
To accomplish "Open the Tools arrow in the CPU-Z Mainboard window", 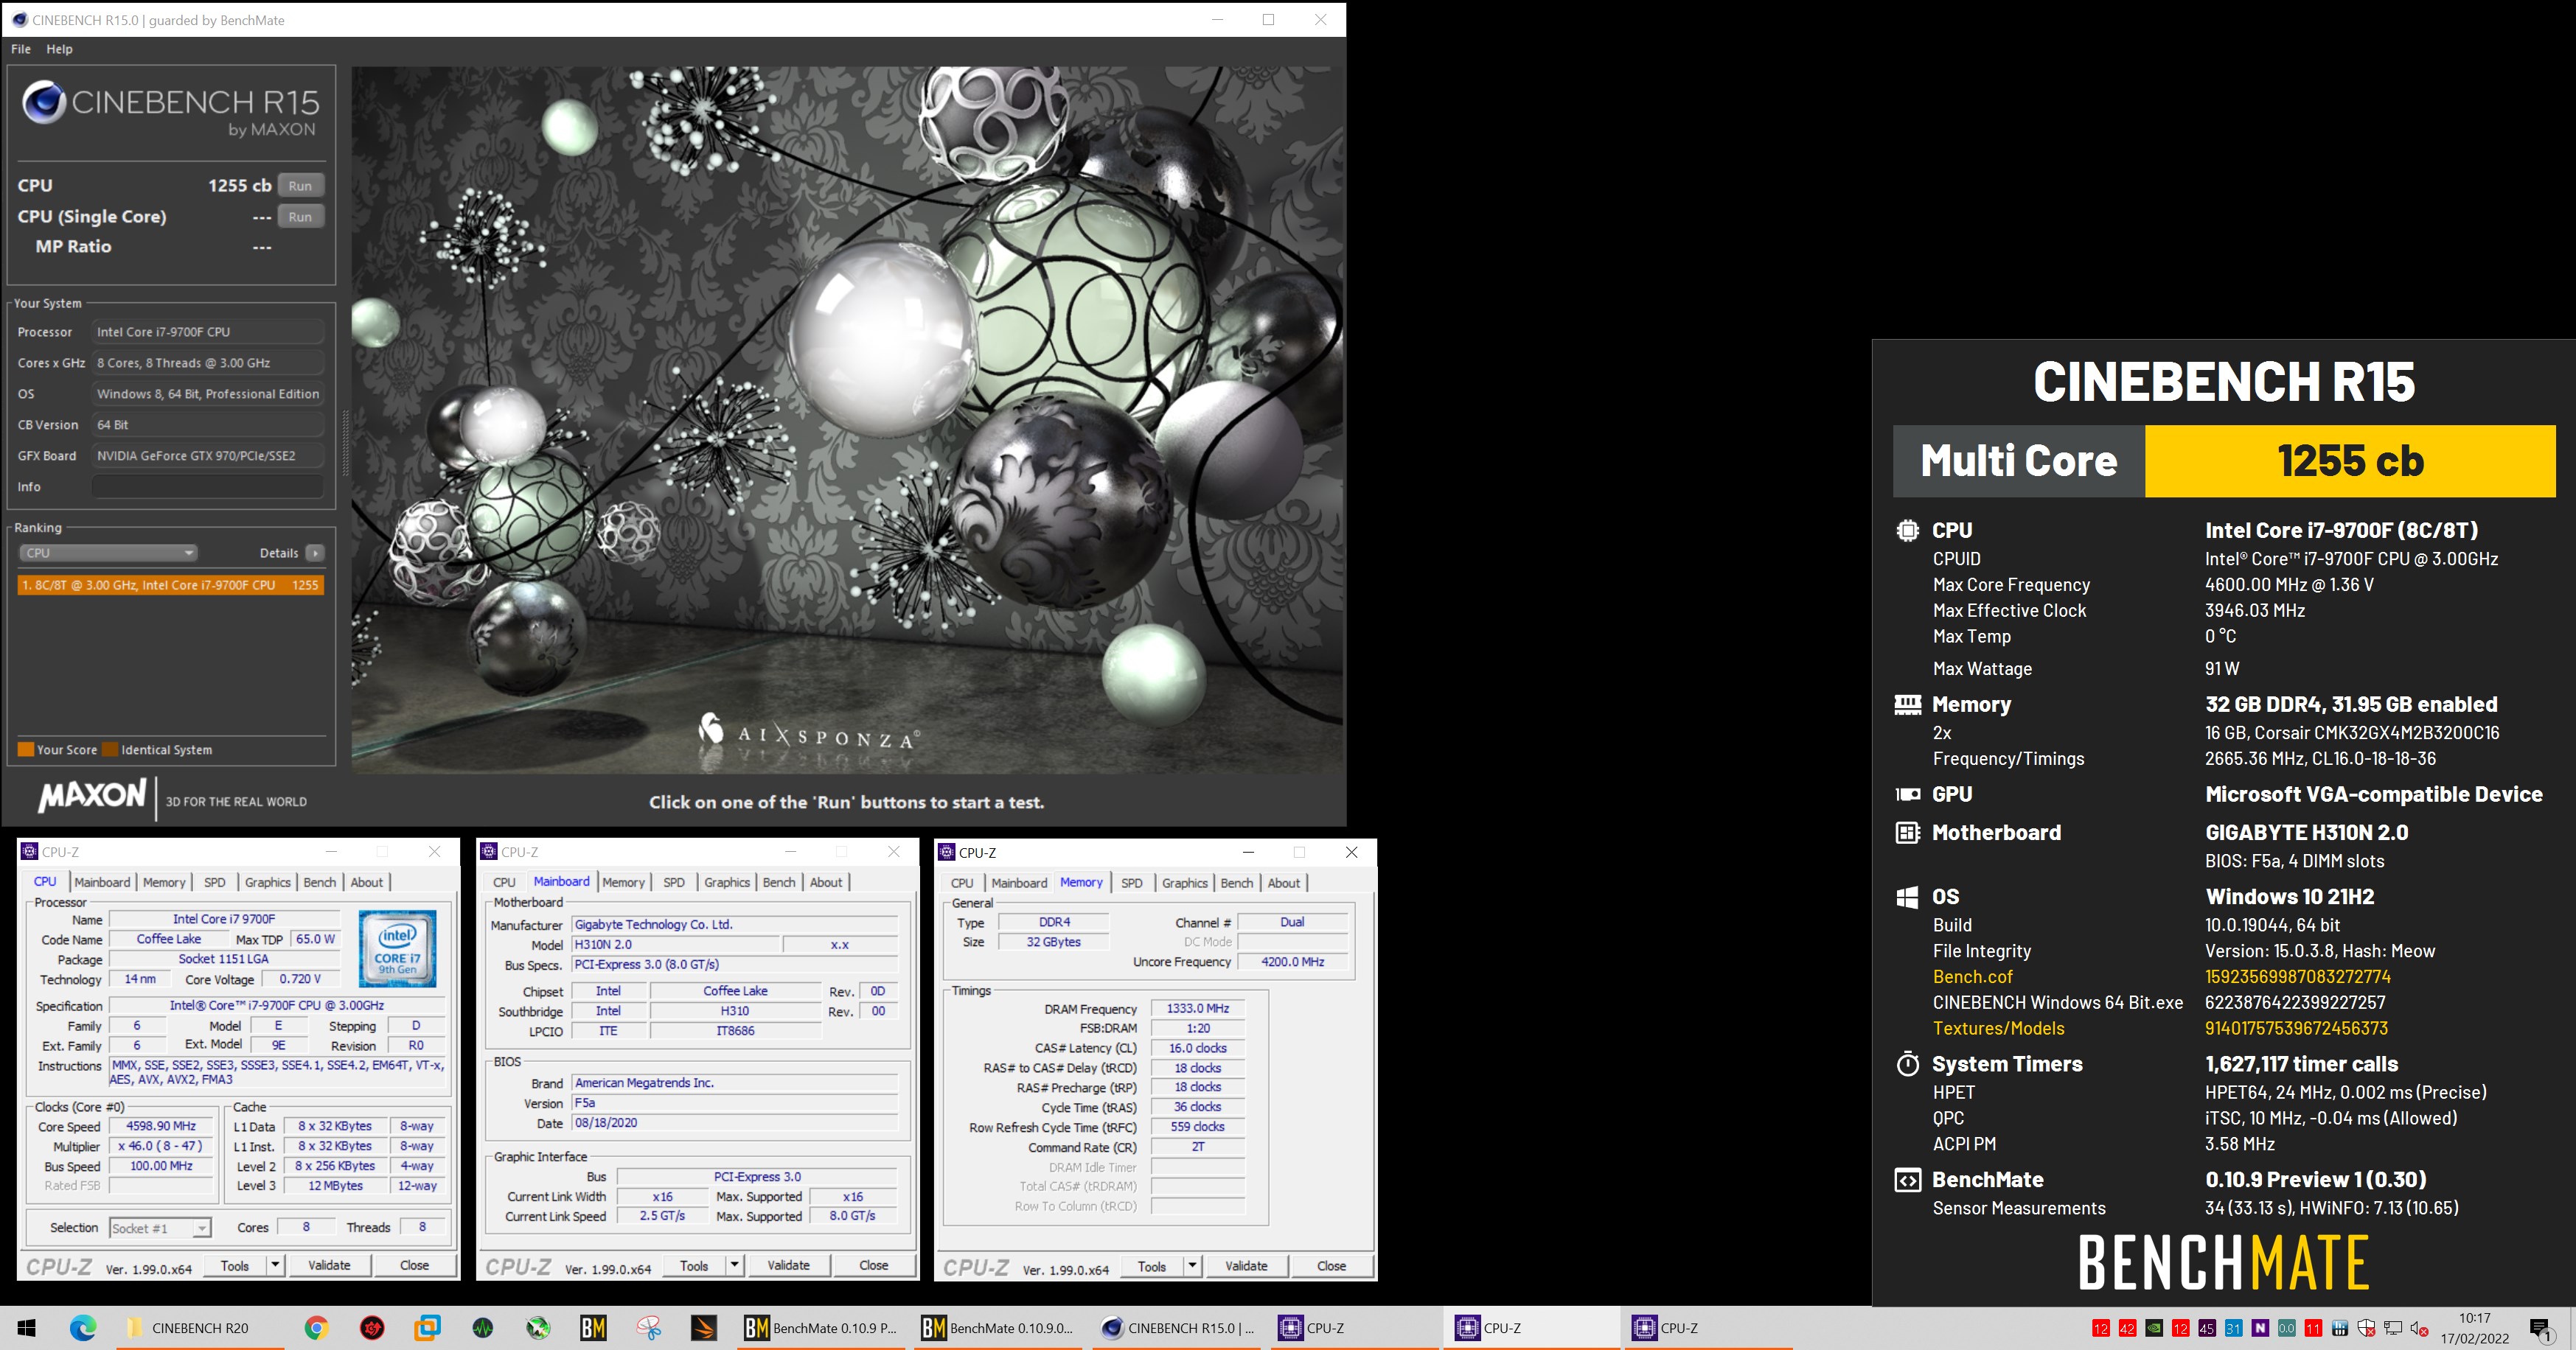I will tap(734, 1265).
